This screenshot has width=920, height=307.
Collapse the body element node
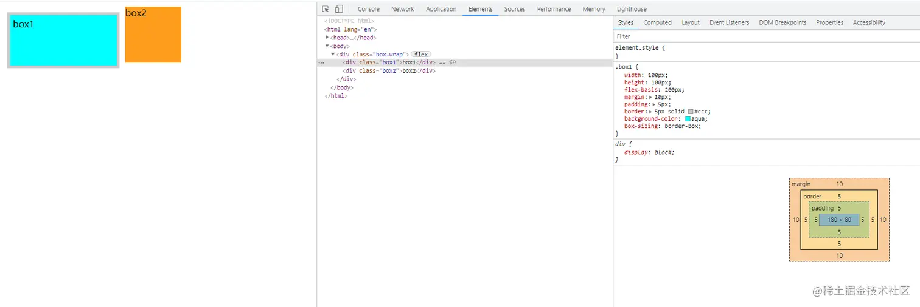tap(327, 46)
